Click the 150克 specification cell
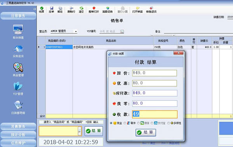 click(165, 47)
